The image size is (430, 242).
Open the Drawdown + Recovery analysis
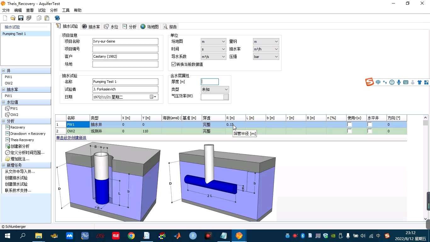28,134
